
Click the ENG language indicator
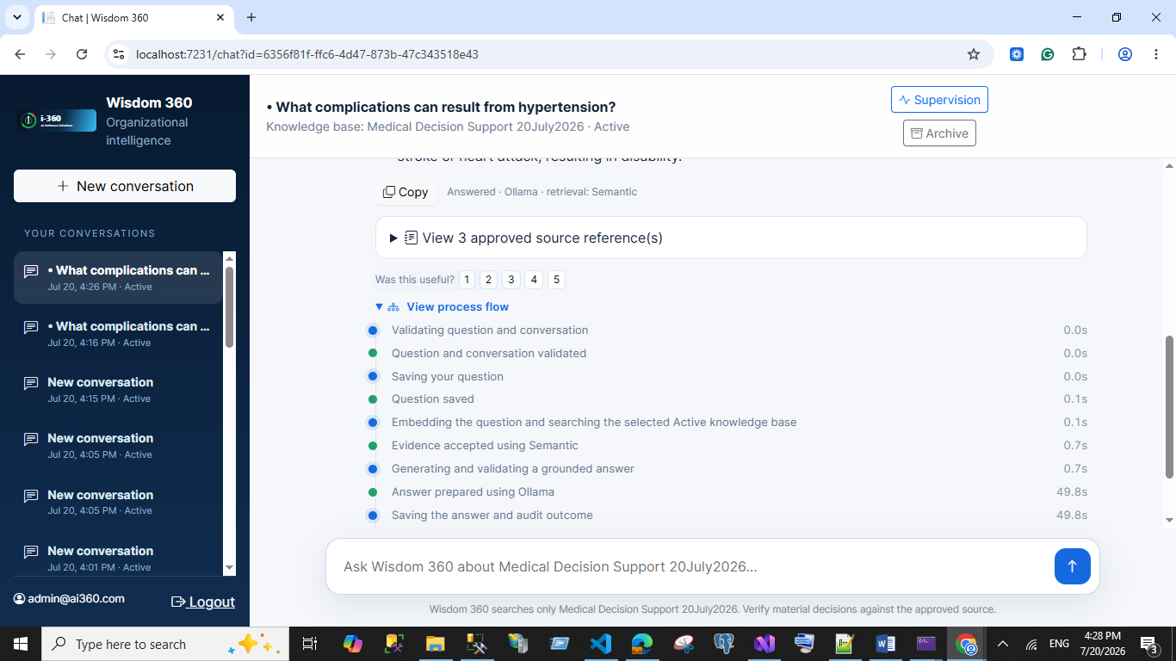click(1059, 644)
